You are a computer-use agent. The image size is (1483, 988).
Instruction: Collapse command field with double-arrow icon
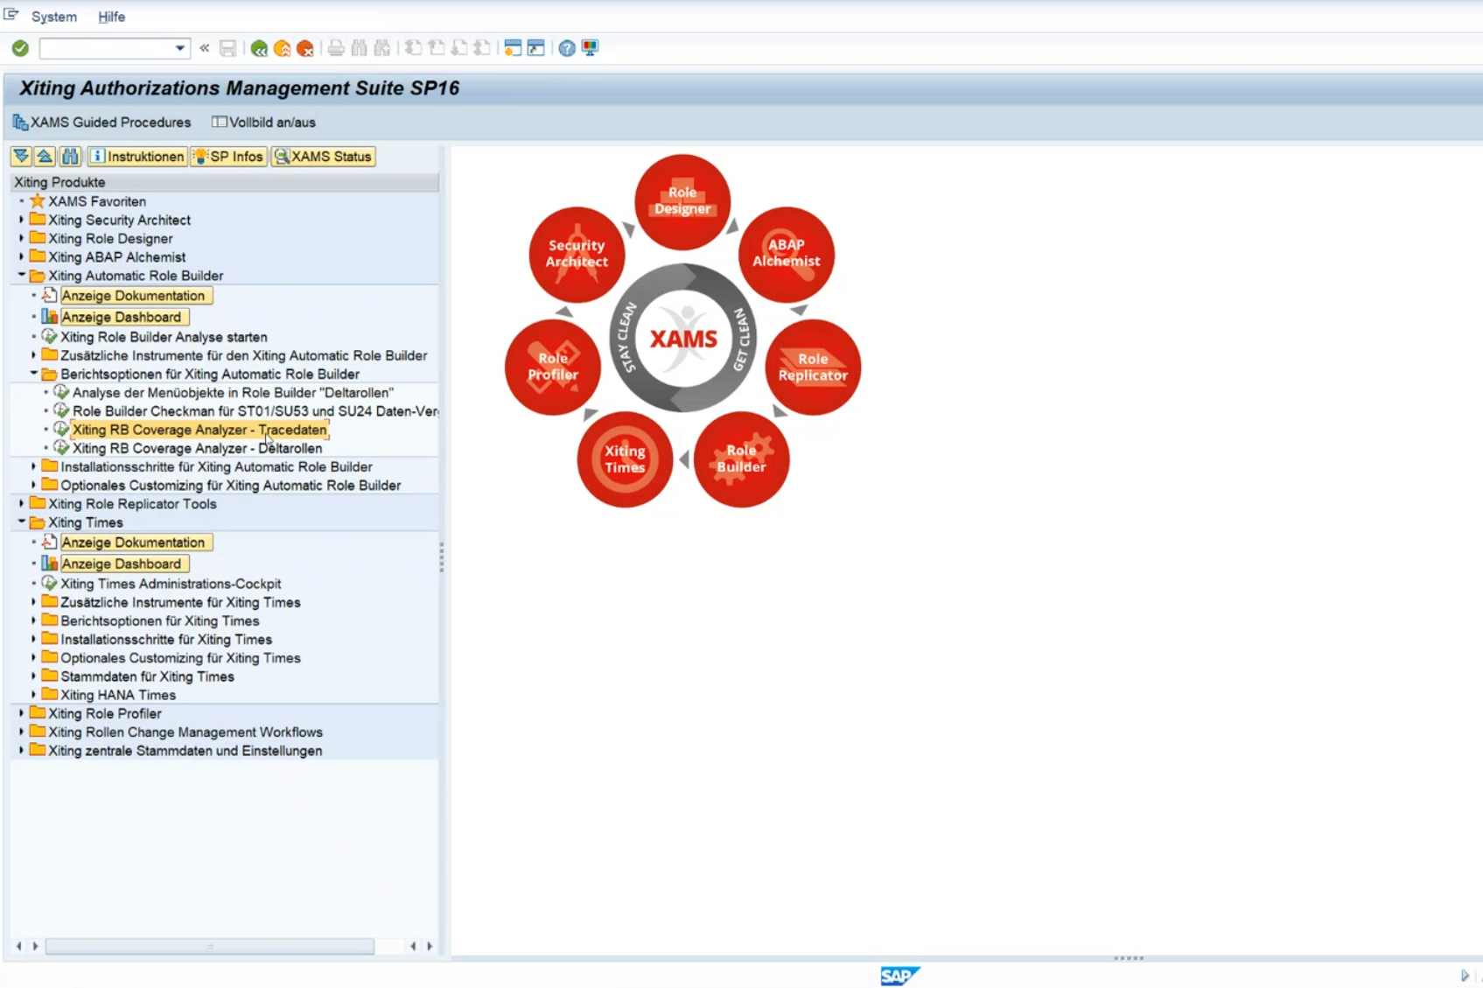point(205,48)
